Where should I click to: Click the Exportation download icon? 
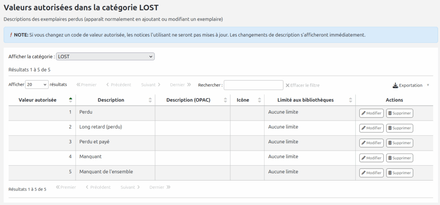(395, 85)
